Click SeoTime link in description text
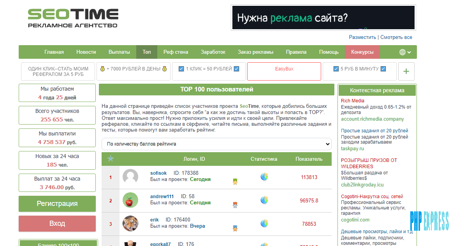457x246 pixels. (x=249, y=106)
